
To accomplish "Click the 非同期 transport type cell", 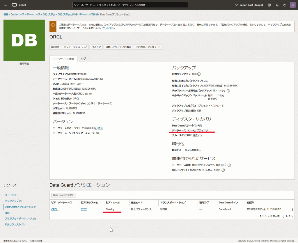I will tap(164, 209).
